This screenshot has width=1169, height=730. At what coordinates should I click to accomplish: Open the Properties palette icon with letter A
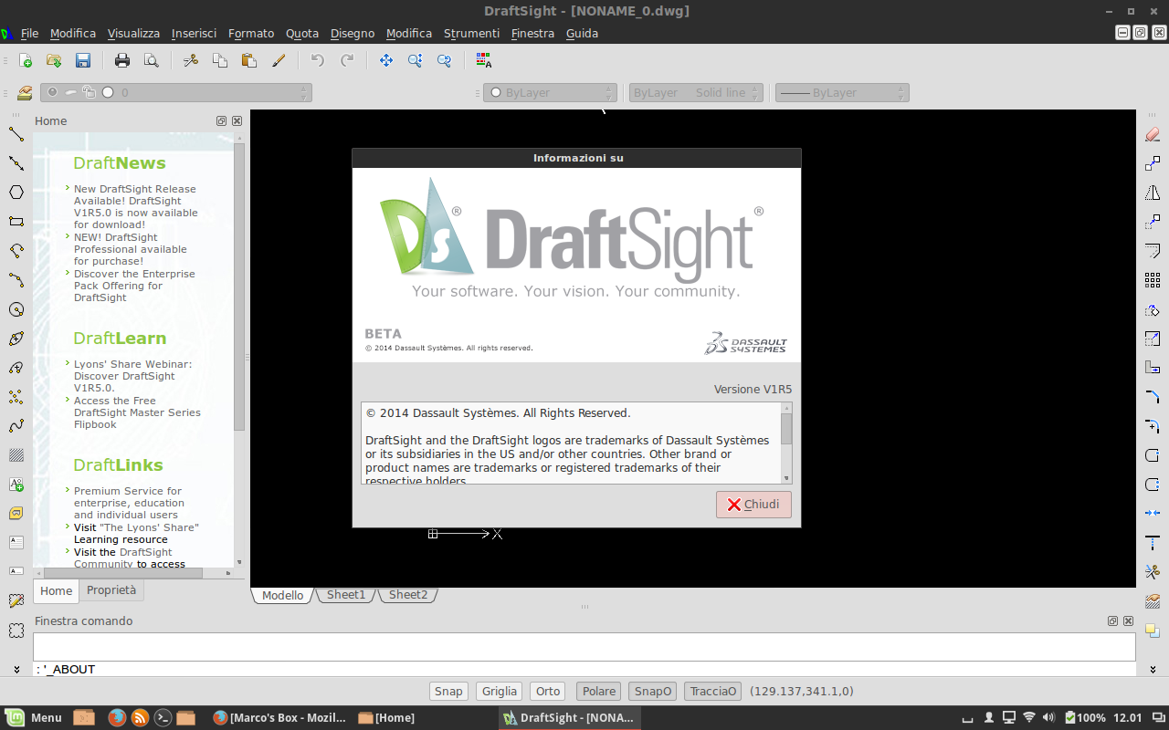[484, 60]
